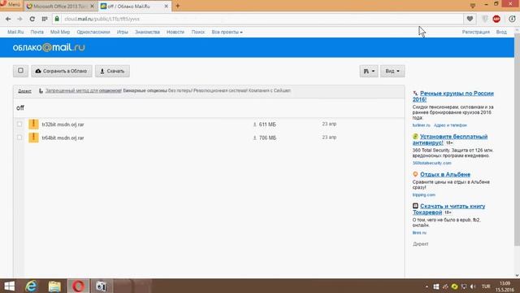Show hidden tray icons arrow
520x293 pixels.
[x=427, y=286]
